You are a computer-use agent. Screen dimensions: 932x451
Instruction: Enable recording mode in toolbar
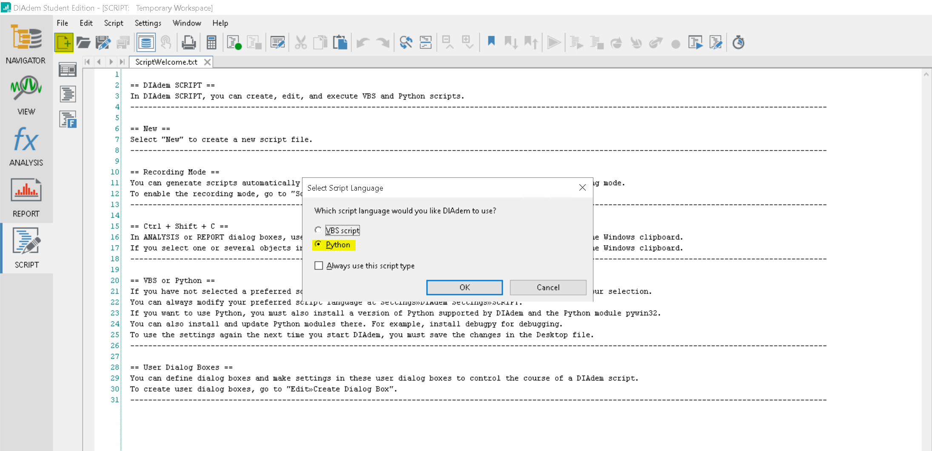[234, 43]
